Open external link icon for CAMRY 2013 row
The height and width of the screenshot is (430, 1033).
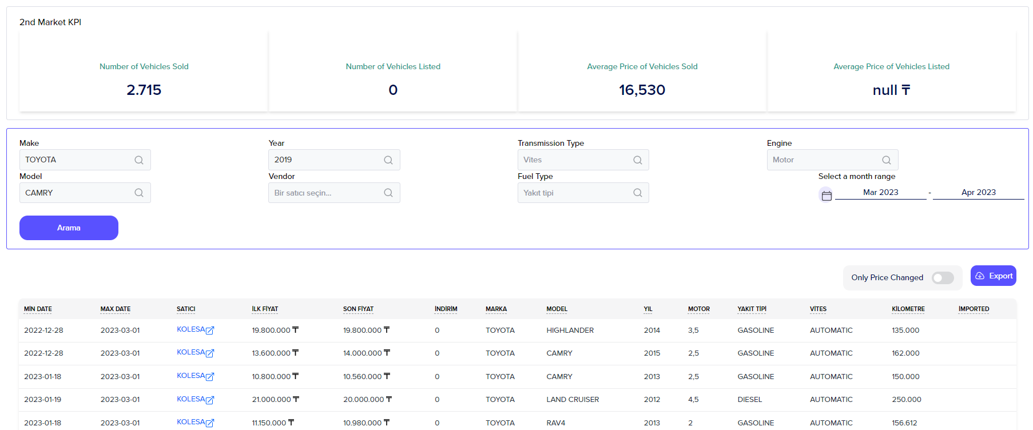pyautogui.click(x=210, y=376)
